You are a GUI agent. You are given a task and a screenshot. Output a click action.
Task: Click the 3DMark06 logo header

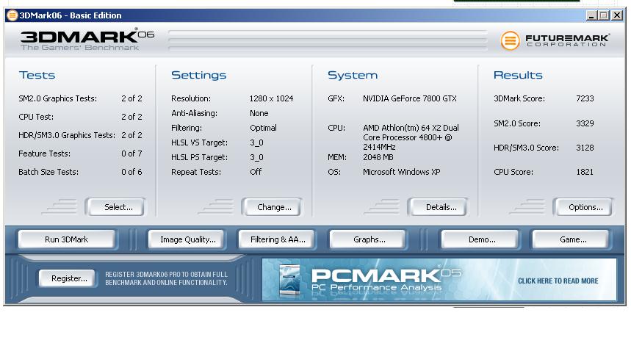coord(87,39)
